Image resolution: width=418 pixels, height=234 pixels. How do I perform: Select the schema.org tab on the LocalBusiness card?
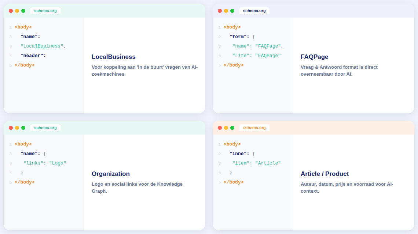pyautogui.click(x=45, y=11)
